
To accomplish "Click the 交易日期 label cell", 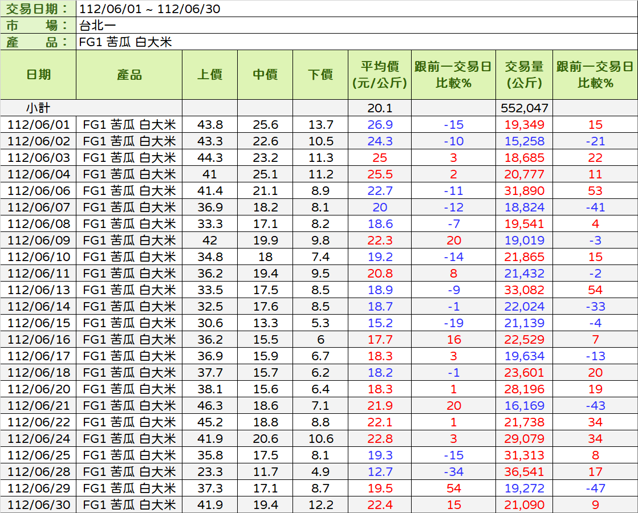I will 38,9.
